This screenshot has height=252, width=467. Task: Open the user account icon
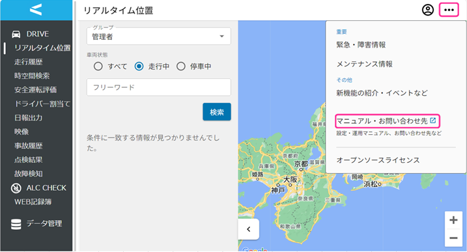click(428, 10)
